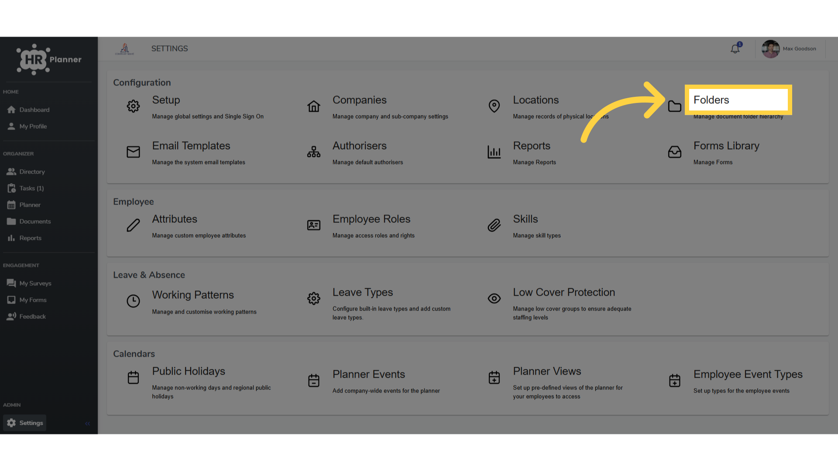The height and width of the screenshot is (471, 838).
Task: Click the Forms Library inbox icon
Action: [x=675, y=152]
